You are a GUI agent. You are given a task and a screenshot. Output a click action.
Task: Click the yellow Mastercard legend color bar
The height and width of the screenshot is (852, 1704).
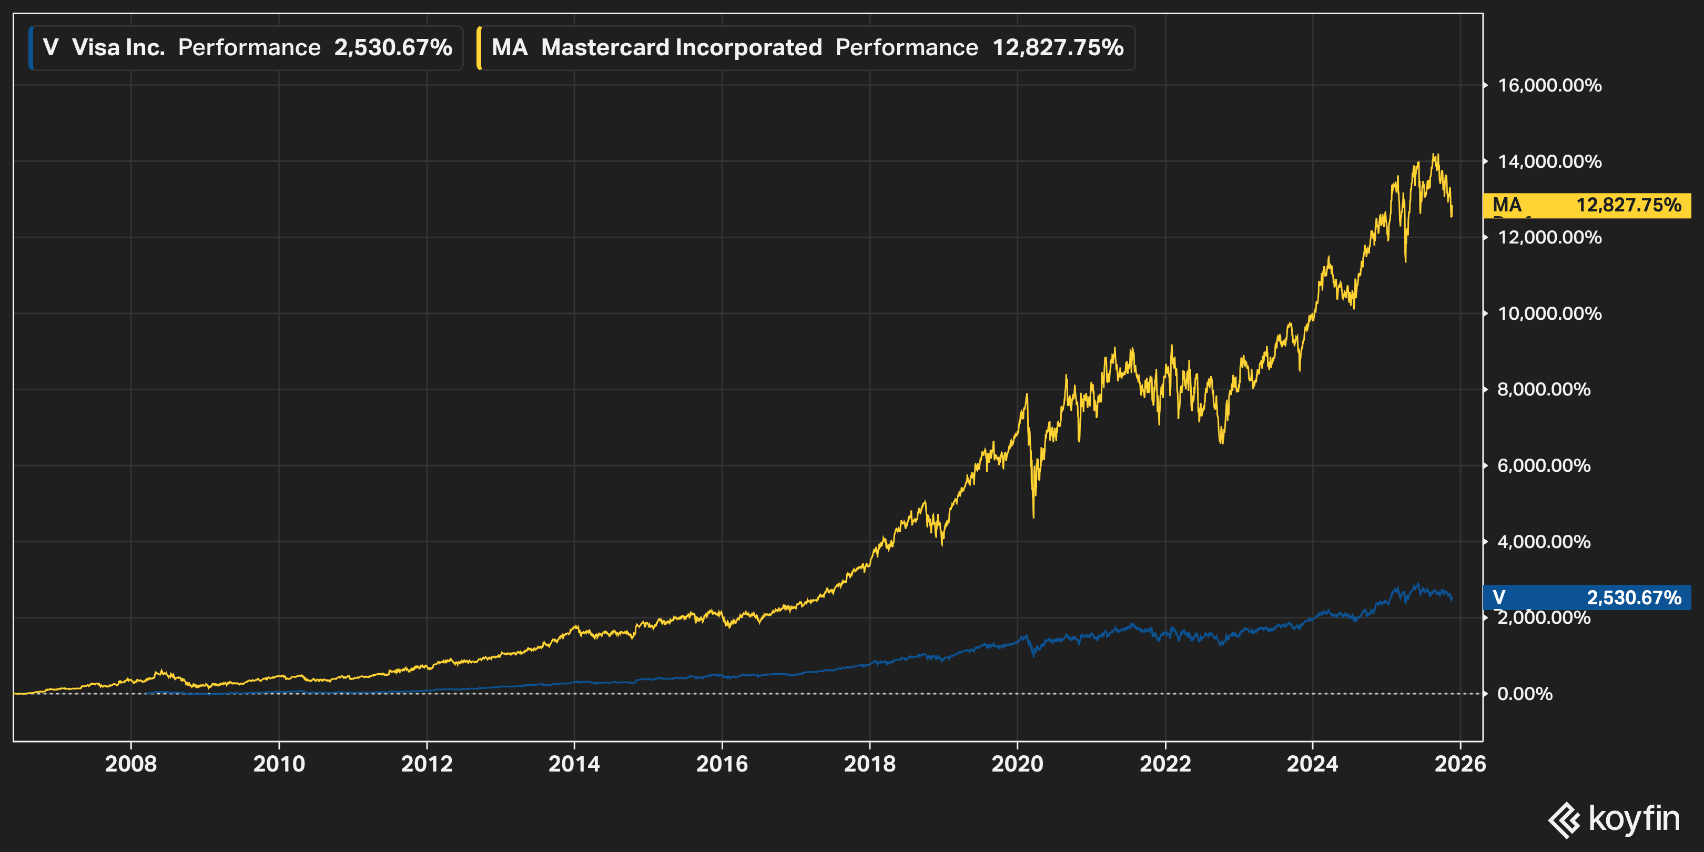[x=480, y=48]
